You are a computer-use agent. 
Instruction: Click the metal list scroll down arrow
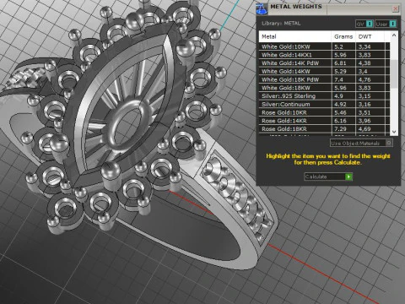point(394,132)
